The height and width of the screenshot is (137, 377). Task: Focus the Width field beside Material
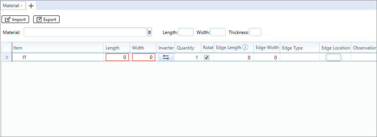[x=218, y=32]
